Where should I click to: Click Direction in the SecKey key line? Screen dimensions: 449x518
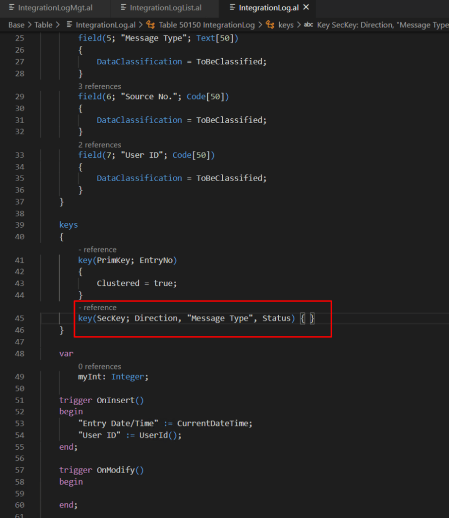coord(156,318)
